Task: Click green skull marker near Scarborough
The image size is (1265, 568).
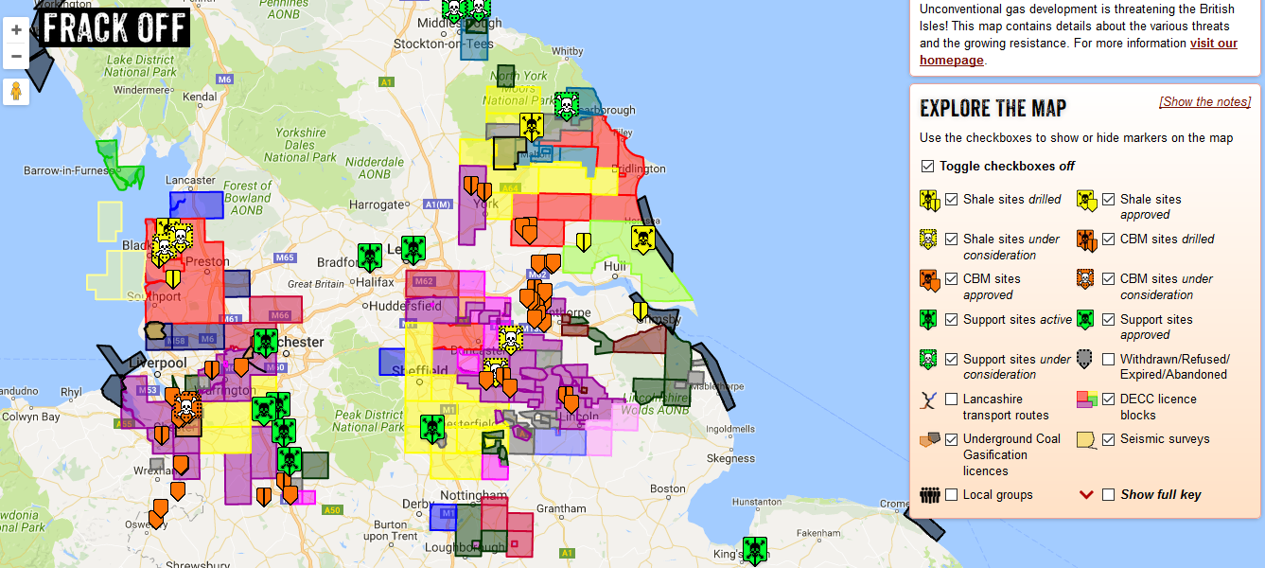Action: pos(566,105)
